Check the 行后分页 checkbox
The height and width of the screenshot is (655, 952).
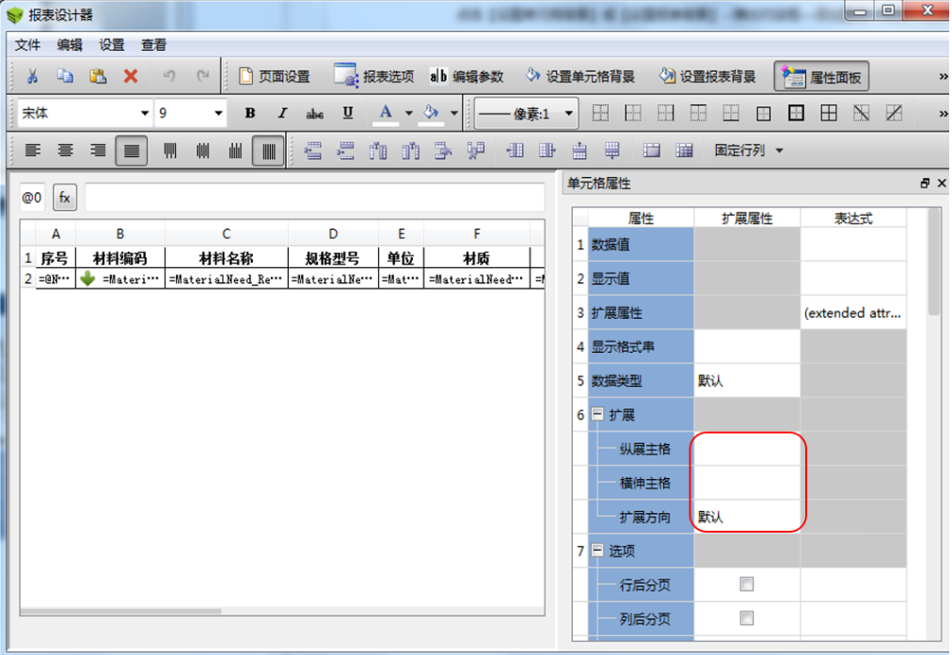[x=747, y=583]
